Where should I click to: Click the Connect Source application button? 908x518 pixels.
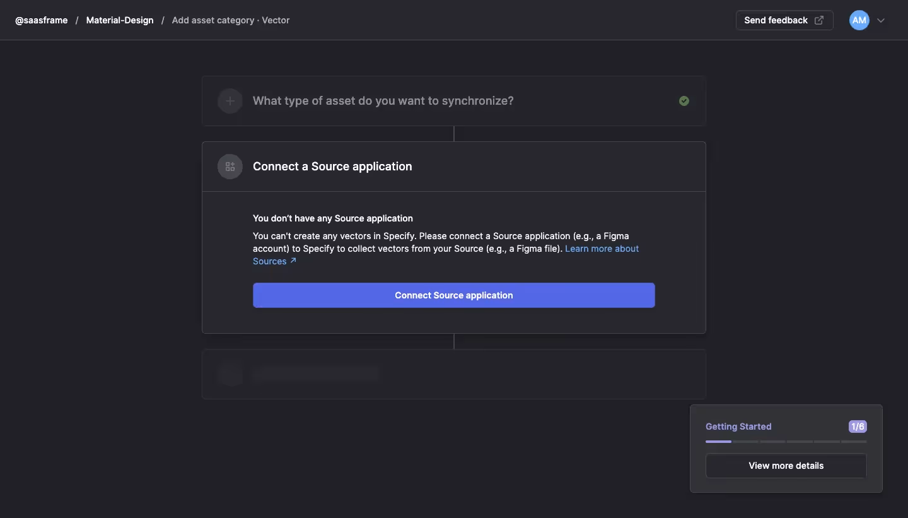[x=454, y=295]
